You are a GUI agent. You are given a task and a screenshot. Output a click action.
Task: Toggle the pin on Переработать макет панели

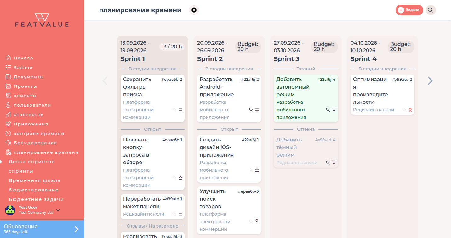(x=174, y=214)
